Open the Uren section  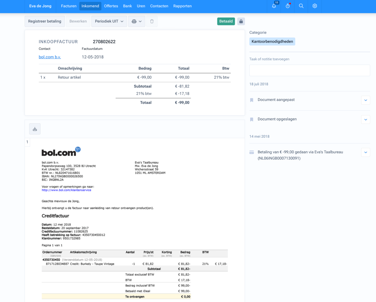pos(141,6)
